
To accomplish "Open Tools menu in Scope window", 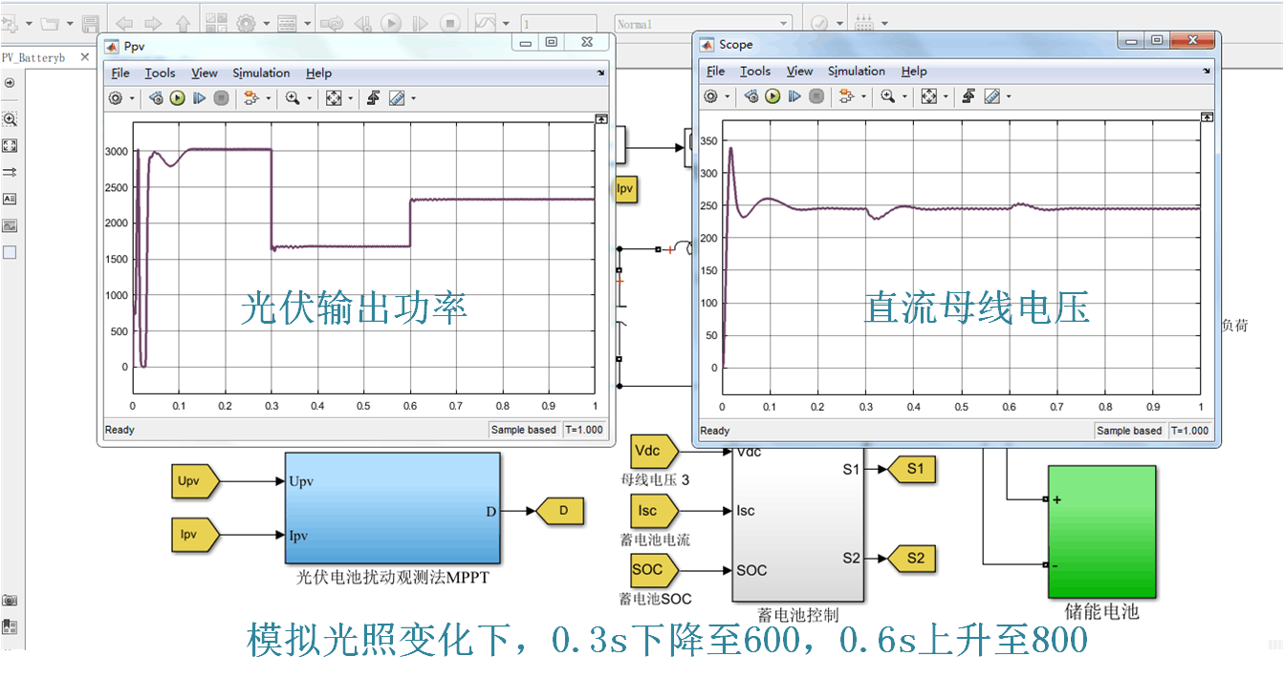I will 754,71.
